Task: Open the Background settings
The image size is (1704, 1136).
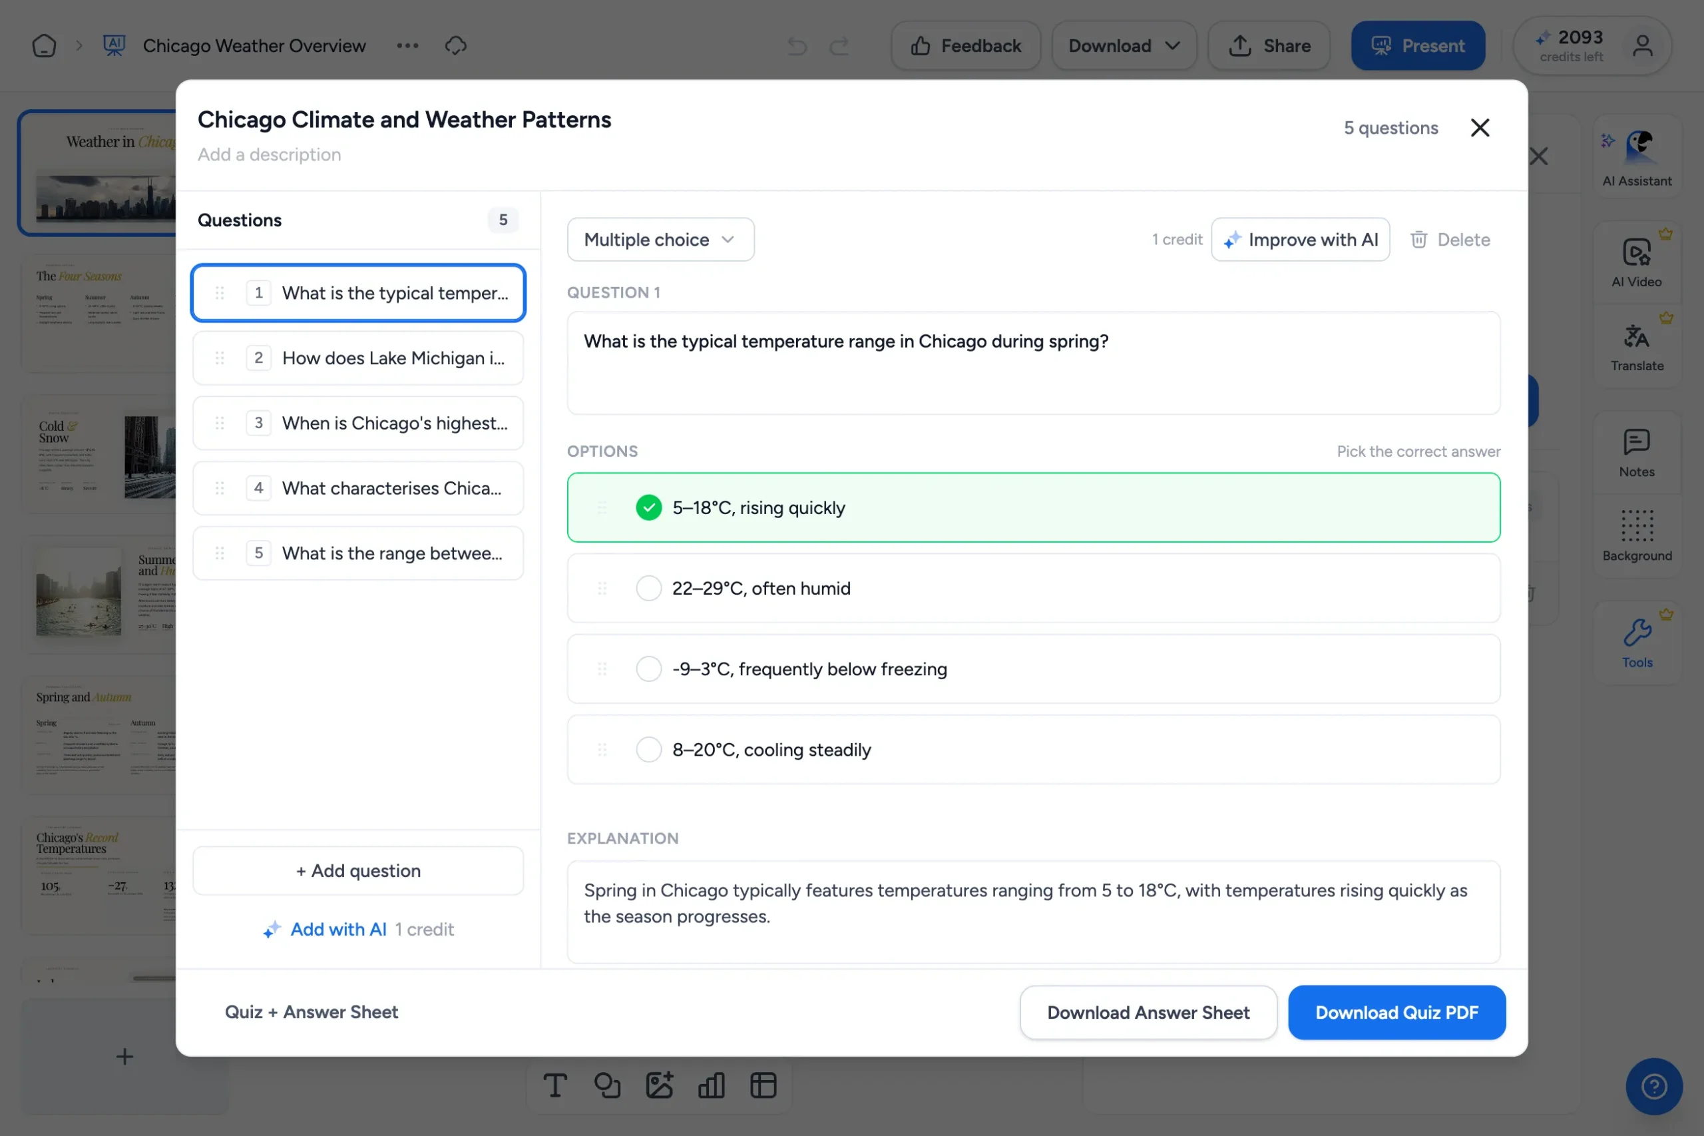Action: point(1637,537)
